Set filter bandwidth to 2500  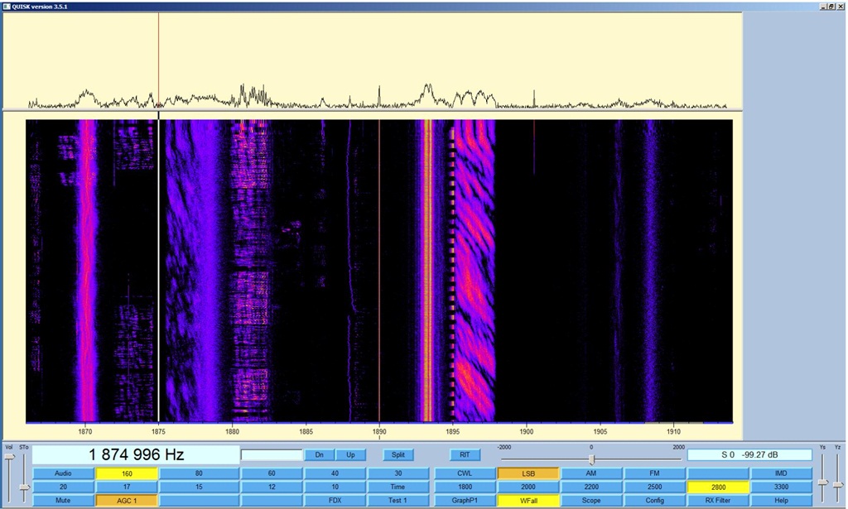pyautogui.click(x=654, y=487)
